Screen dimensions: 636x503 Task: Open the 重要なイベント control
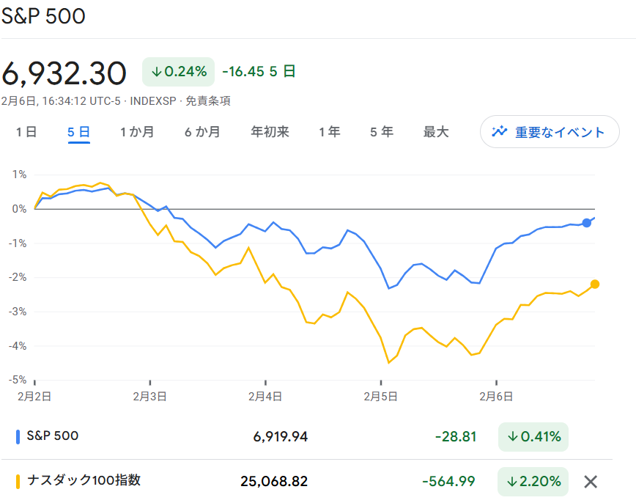tap(549, 132)
